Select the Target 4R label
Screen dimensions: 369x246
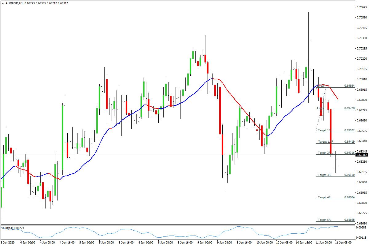point(324,197)
